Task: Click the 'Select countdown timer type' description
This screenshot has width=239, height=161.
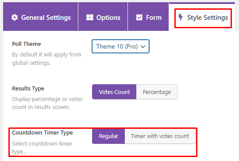Action: [42, 147]
